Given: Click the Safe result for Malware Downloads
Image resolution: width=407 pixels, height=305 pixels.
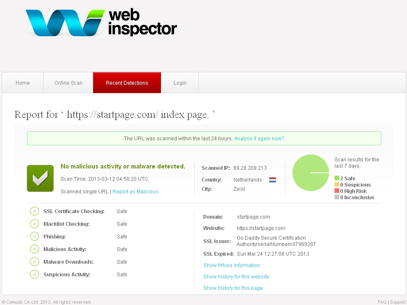Looking at the screenshot, I should tap(122, 262).
